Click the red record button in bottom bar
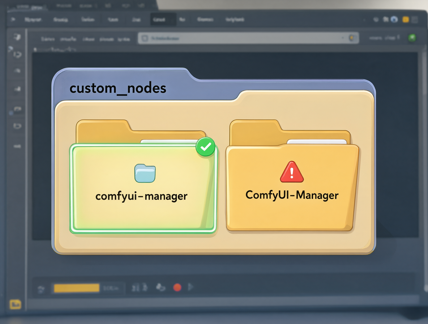 coord(177,287)
